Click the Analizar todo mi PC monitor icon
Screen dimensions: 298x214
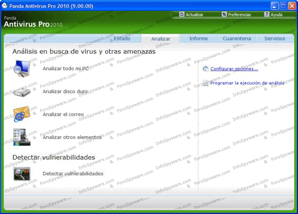pyautogui.click(x=22, y=68)
